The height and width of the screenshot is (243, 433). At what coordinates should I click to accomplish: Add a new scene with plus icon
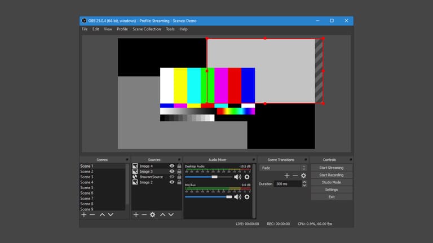[84, 215]
